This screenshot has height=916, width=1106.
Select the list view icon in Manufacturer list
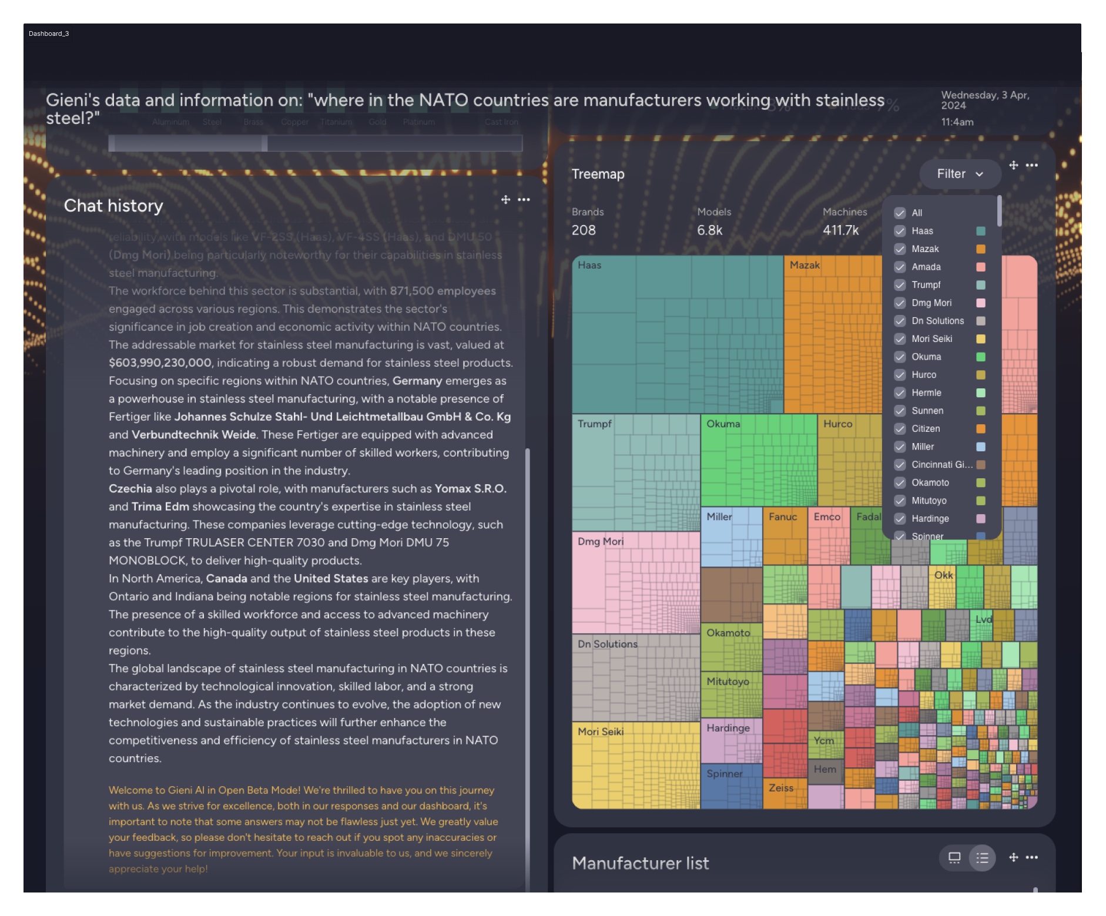coord(981,858)
